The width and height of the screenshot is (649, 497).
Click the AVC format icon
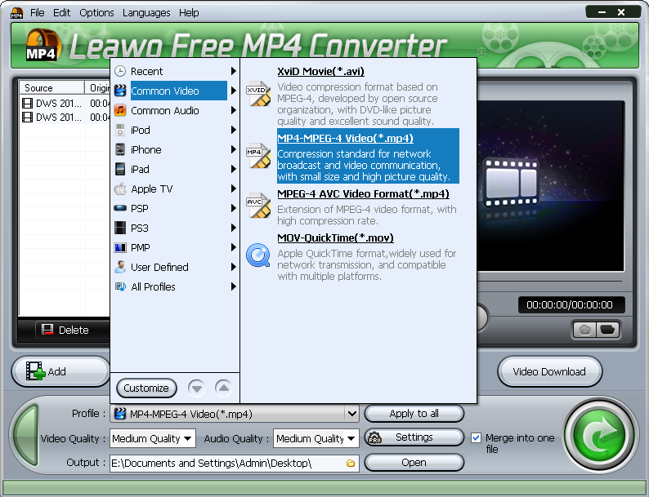click(257, 206)
